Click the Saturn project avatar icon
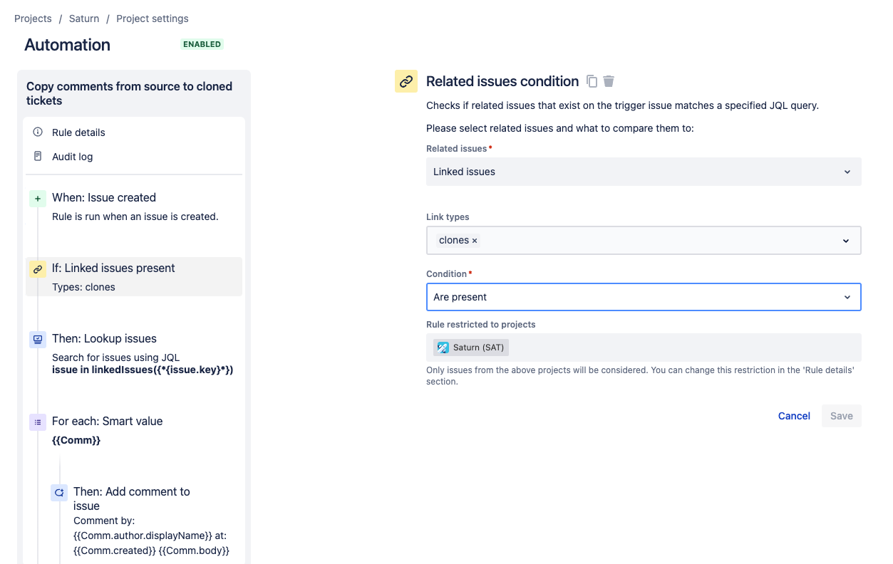The width and height of the screenshot is (893, 564). [443, 348]
